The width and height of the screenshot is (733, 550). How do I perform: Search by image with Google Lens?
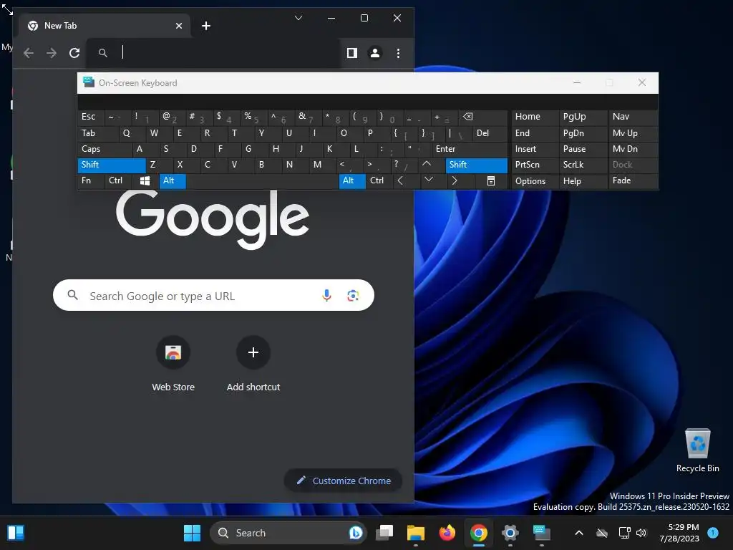353,296
